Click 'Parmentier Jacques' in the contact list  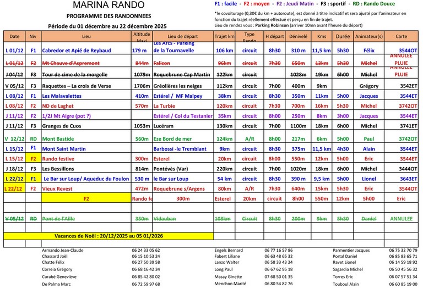pyautogui.click(x=351, y=250)
